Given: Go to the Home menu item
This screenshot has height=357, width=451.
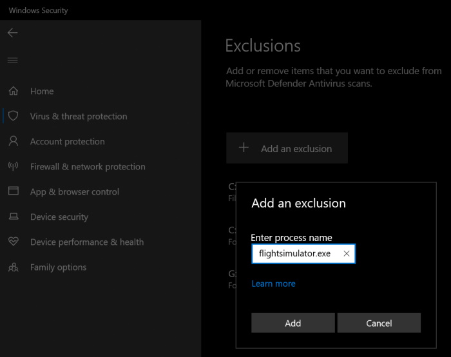Looking at the screenshot, I should coord(42,92).
